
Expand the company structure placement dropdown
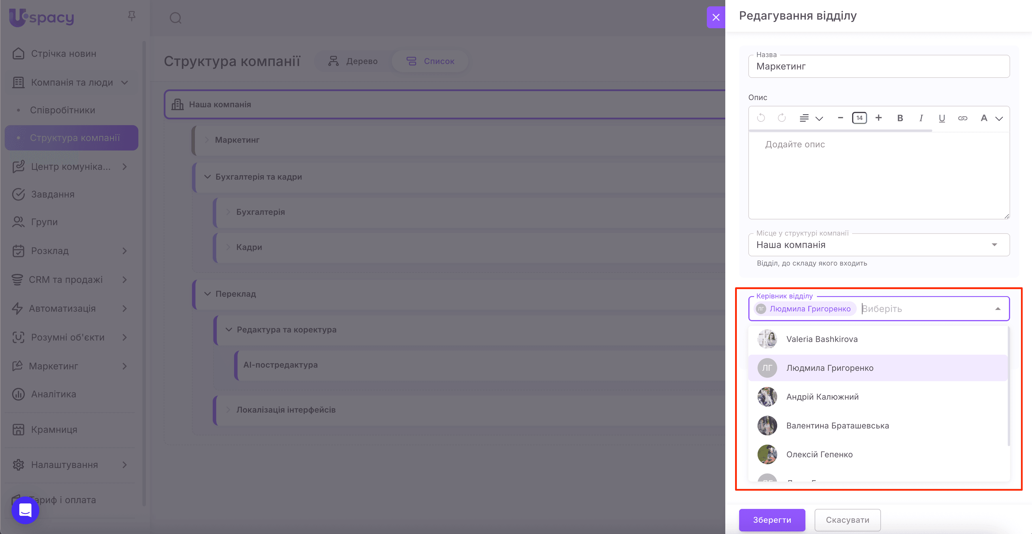pyautogui.click(x=994, y=245)
